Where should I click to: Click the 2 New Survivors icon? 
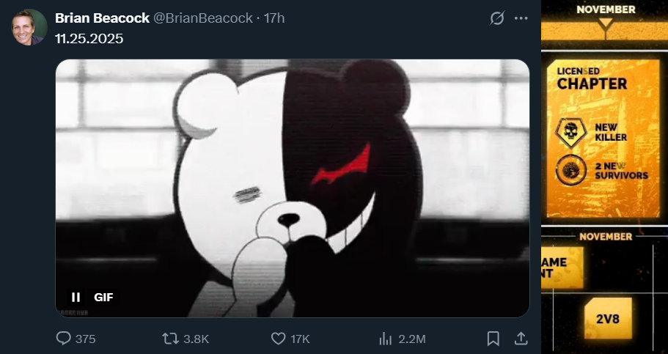(x=571, y=170)
